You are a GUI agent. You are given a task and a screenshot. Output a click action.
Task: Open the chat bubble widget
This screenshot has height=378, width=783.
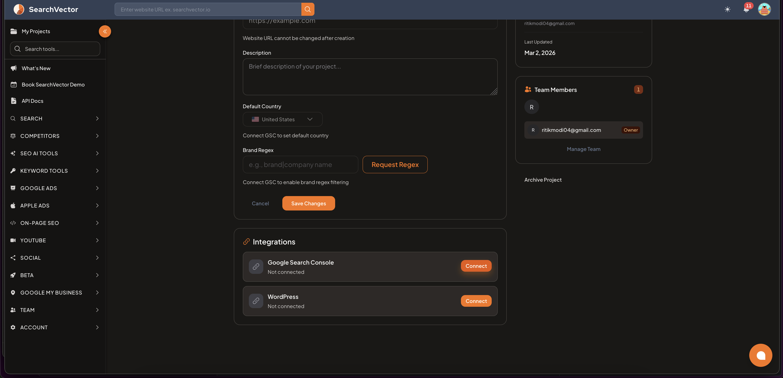[x=760, y=355]
